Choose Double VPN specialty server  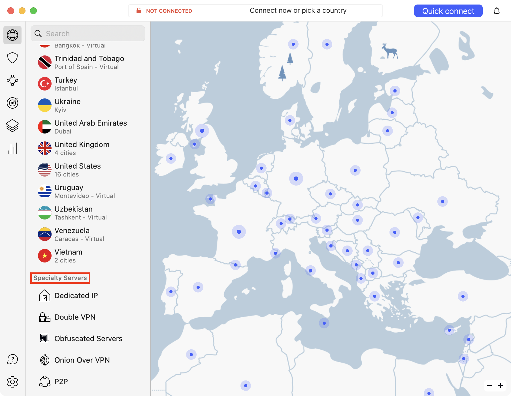pos(88,317)
